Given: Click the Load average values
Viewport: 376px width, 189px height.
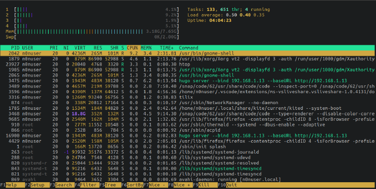Looking at the screenshot, I should pos(245,15).
